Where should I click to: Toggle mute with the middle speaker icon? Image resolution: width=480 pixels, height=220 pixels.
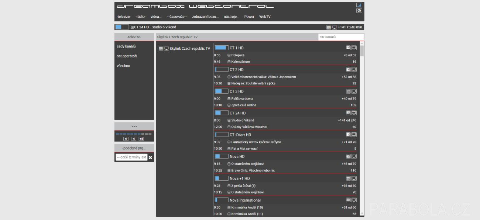(134, 139)
